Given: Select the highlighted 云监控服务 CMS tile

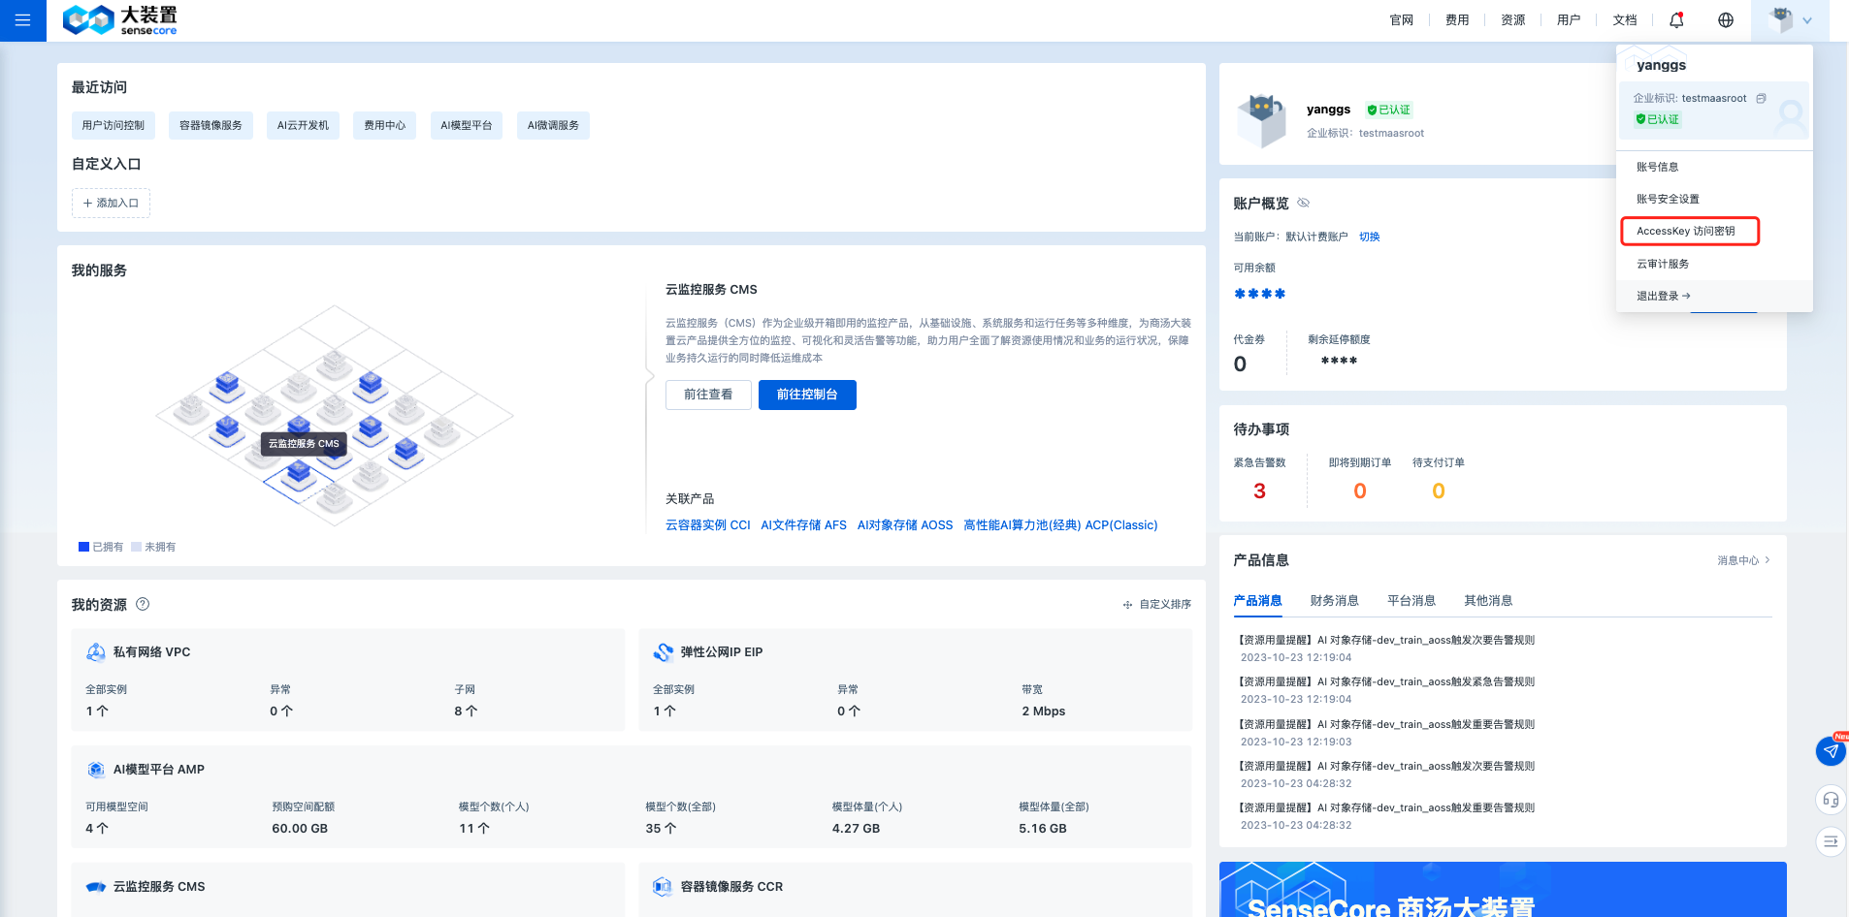Looking at the screenshot, I should coord(299,476).
